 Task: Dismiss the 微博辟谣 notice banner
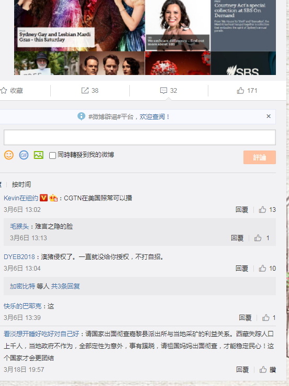pos(269,116)
